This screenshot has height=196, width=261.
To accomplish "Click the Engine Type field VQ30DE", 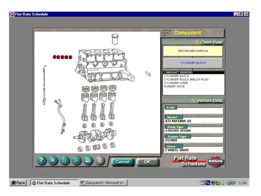I will 193,140.
